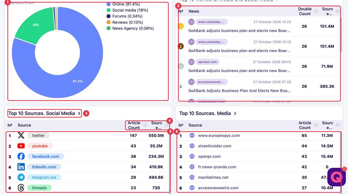Image resolution: width=348 pixels, height=194 pixels.
Task: Click article count 147 for twitter
Action: point(133,135)
